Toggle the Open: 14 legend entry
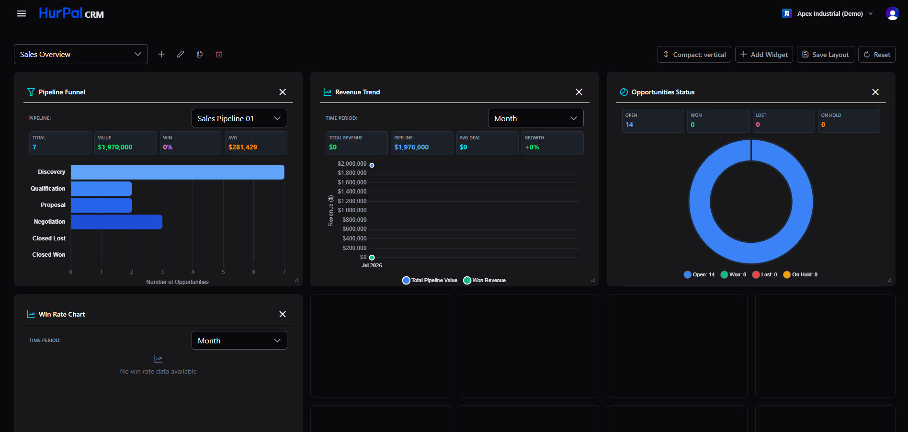 699,274
